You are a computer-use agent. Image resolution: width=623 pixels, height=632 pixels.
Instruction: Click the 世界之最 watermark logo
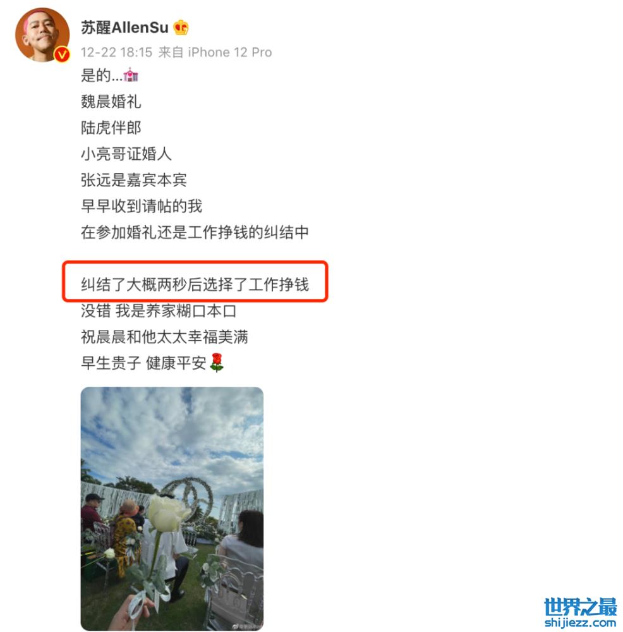pyautogui.click(x=580, y=607)
